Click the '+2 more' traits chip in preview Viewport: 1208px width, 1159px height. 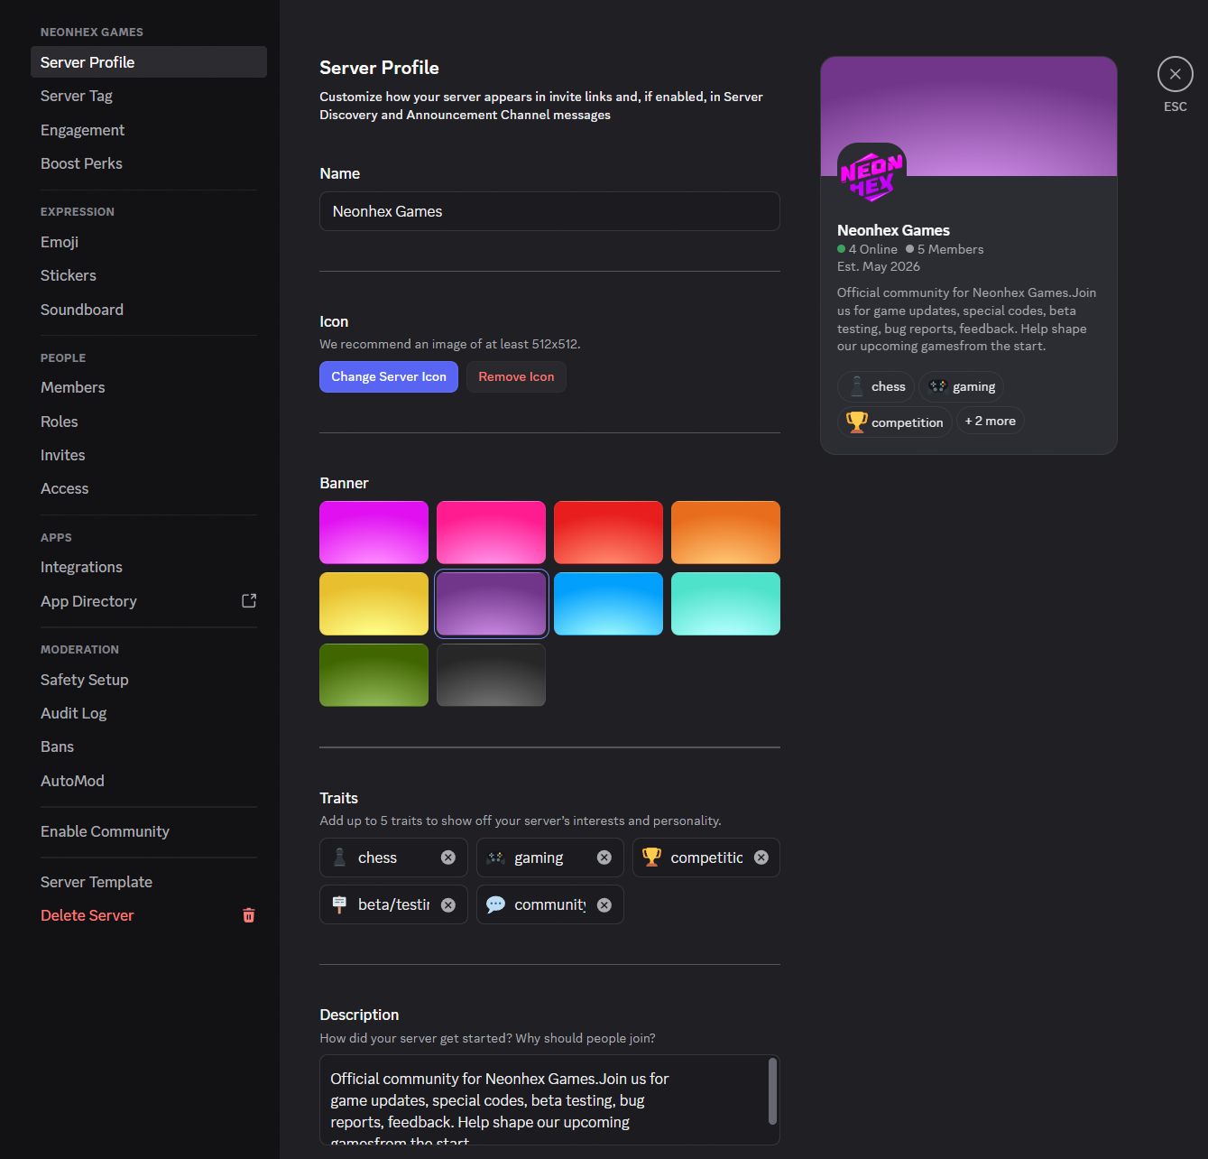(x=991, y=421)
